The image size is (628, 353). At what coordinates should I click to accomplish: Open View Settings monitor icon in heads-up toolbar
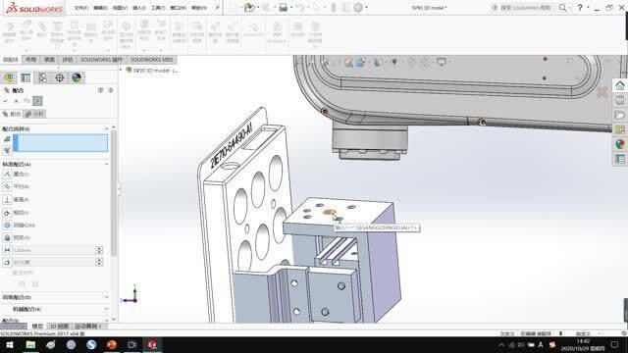pos(442,62)
